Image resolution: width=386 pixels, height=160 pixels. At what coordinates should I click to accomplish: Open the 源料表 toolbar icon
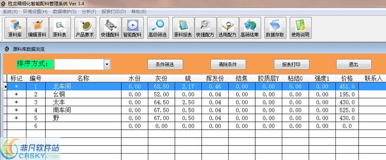coord(60,28)
